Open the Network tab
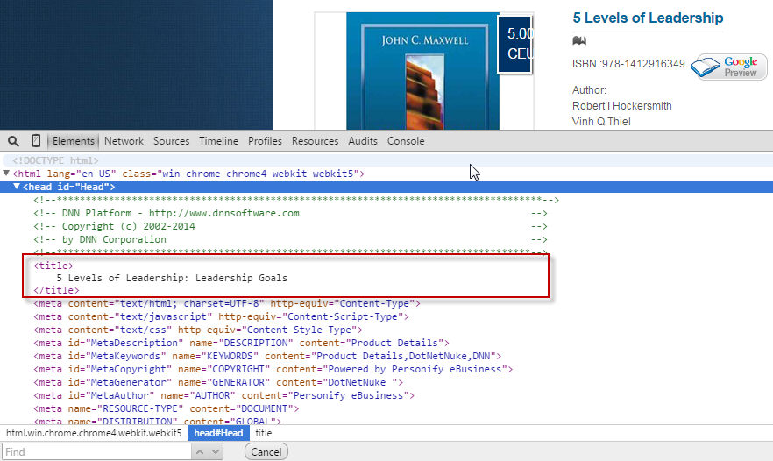Viewport: 773px width, 461px height. pos(124,141)
